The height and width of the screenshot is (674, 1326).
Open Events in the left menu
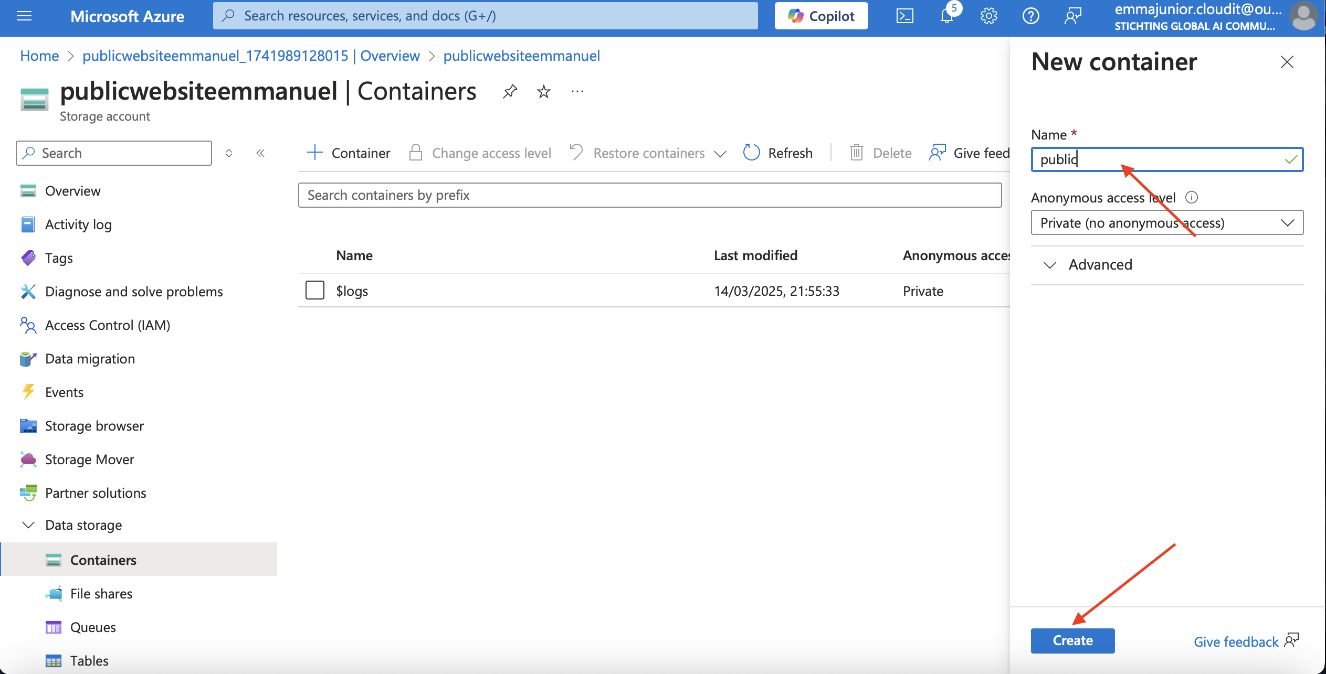(64, 392)
